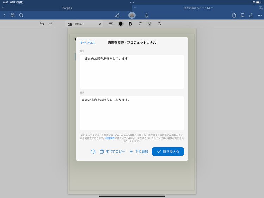Activate the microphone recording icon

pos(147,16)
